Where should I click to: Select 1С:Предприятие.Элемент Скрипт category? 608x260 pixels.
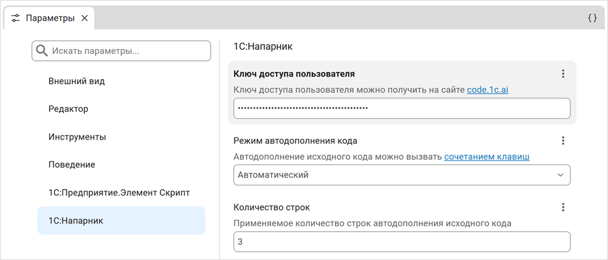(121, 193)
